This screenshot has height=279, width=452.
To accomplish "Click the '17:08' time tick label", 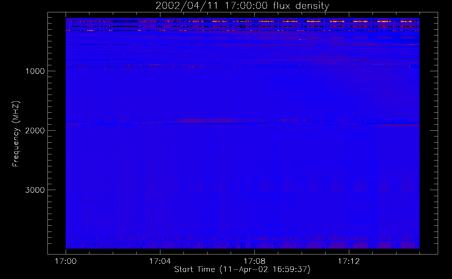I will click(x=254, y=261).
